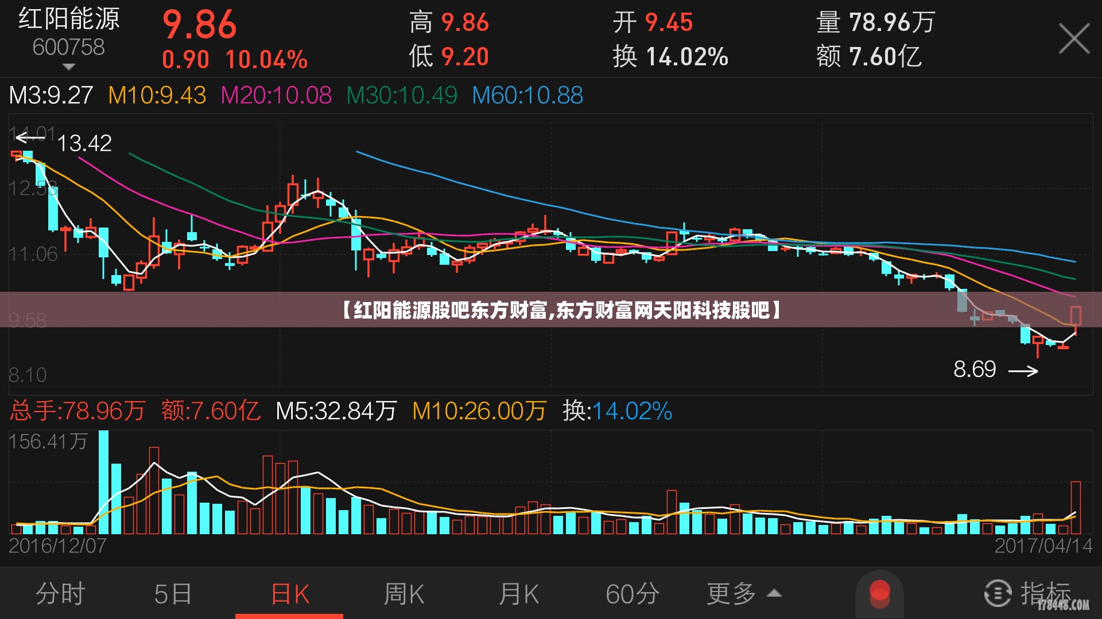
Task: Open the 【红阳能源股吧东方财富 banner title
Action: coord(561,310)
